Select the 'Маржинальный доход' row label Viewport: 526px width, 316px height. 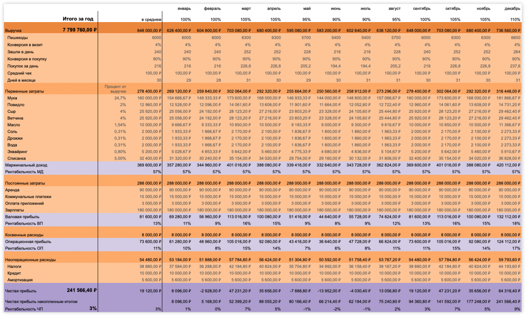coord(26,165)
